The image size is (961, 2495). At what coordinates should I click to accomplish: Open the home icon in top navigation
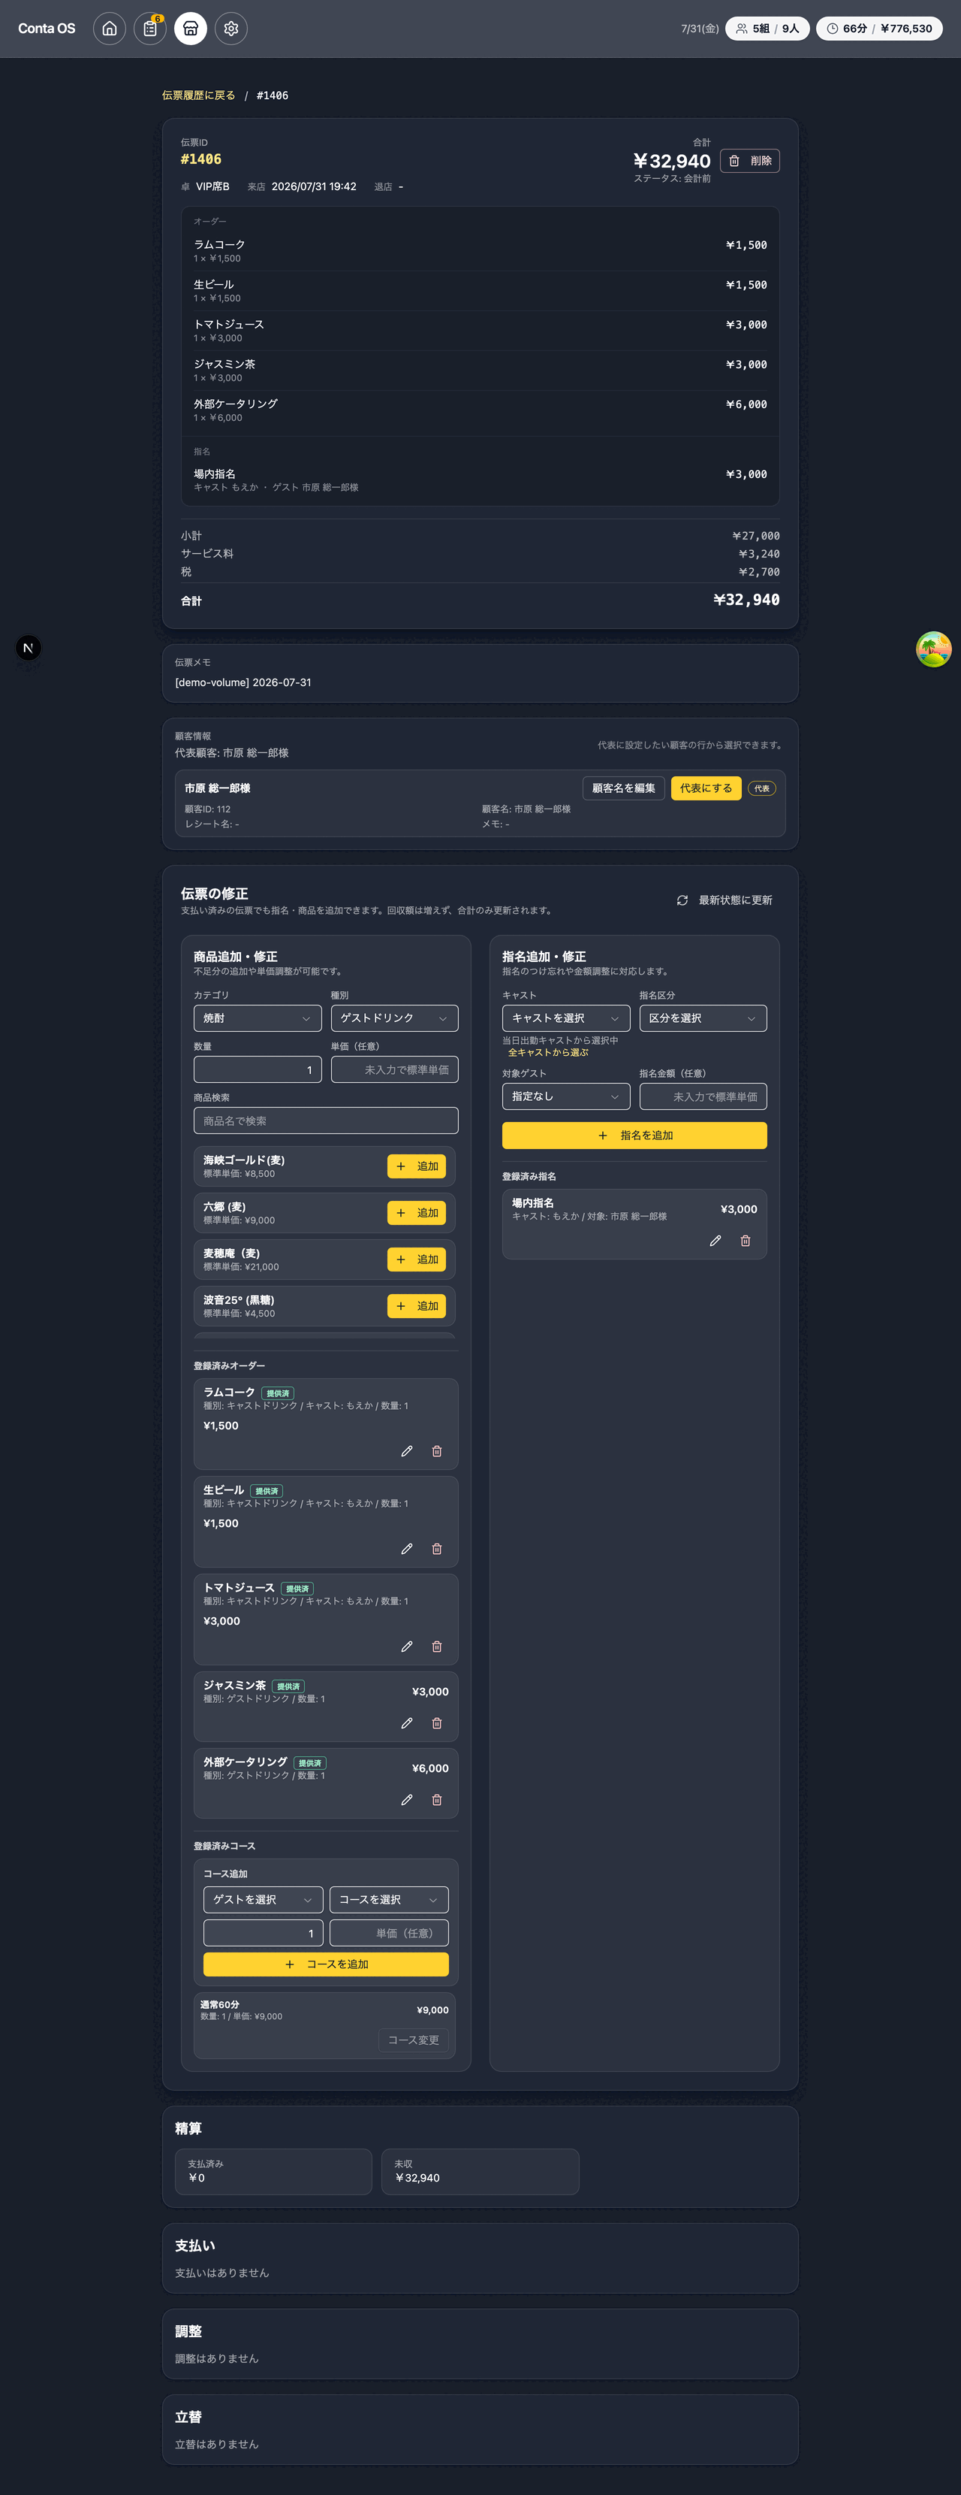(110, 29)
